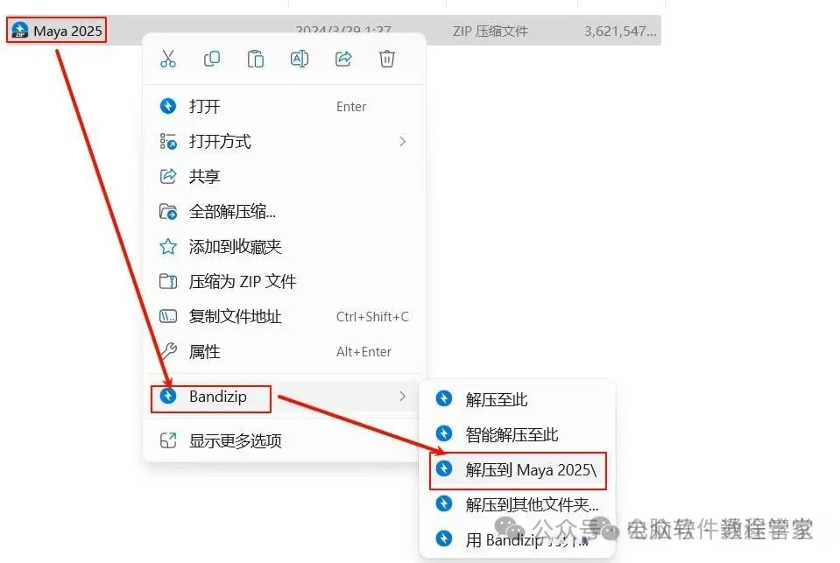Click the Paste clipboard icon
840x563 pixels.
(256, 59)
